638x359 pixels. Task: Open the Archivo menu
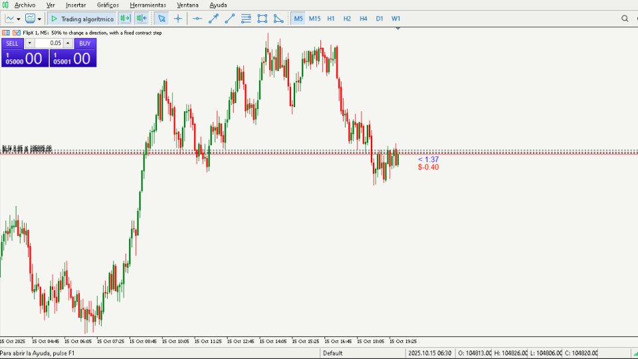pos(25,5)
